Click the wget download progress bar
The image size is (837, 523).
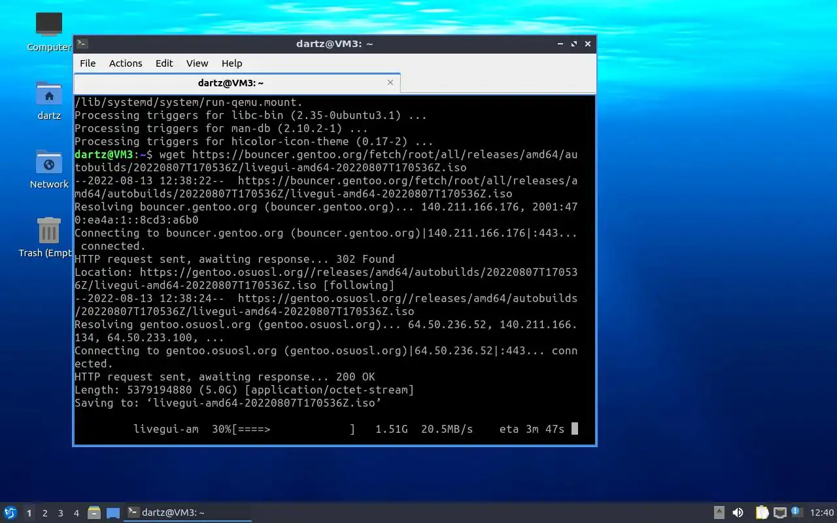294,430
